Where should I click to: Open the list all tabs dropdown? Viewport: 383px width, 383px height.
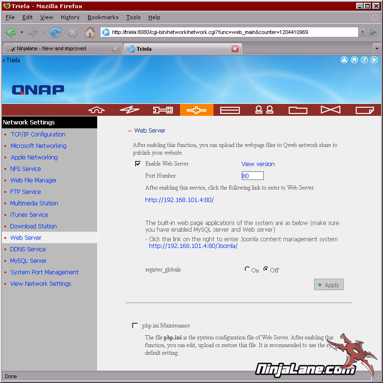[377, 49]
